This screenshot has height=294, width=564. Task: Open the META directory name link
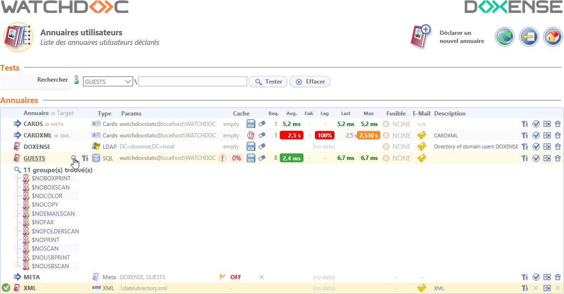[x=31, y=277]
